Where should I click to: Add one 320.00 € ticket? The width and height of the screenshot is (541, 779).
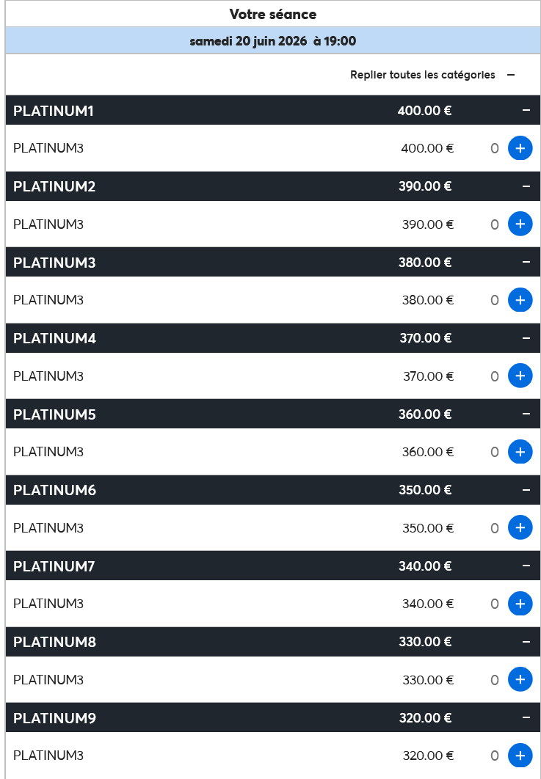click(520, 755)
